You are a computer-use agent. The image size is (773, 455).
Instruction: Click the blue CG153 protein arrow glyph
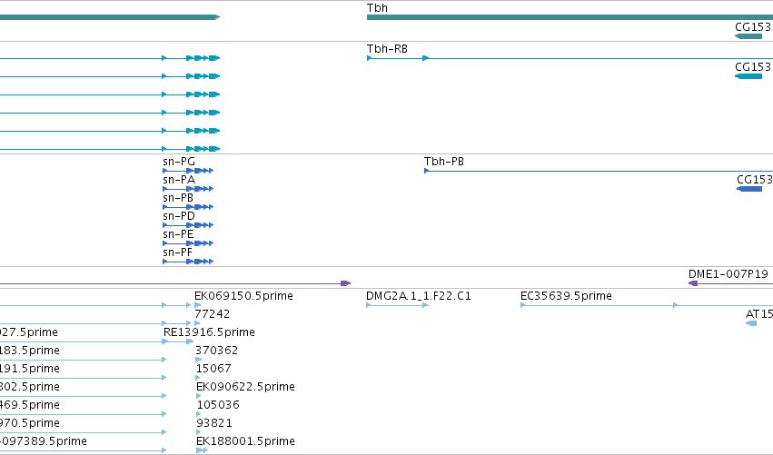pos(749,189)
